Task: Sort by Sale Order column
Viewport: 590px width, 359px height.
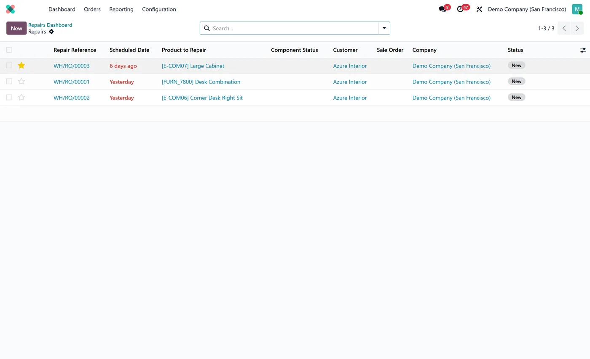Action: pos(390,50)
